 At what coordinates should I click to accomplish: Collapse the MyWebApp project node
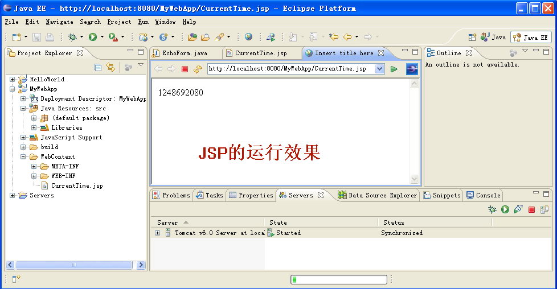point(12,89)
